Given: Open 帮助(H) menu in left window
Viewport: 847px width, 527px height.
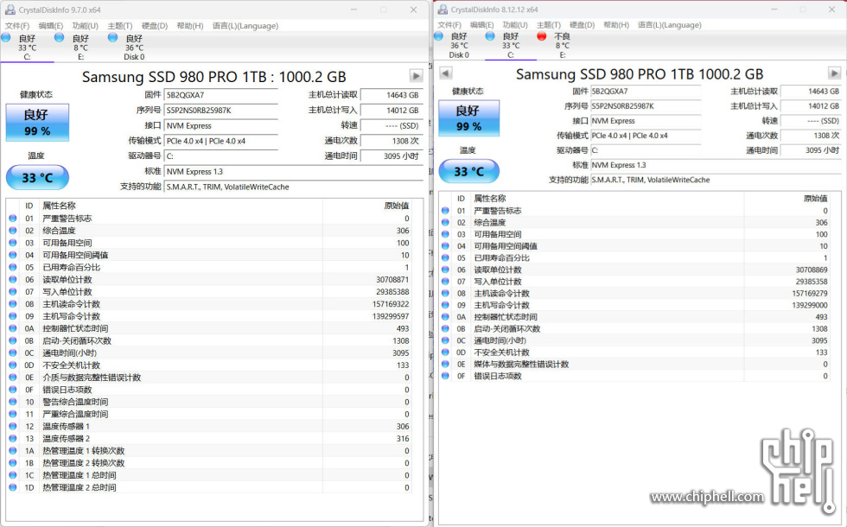Looking at the screenshot, I should (190, 26).
